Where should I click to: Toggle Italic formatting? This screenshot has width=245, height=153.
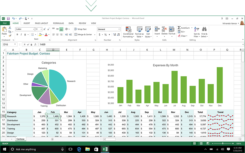pos(21,34)
